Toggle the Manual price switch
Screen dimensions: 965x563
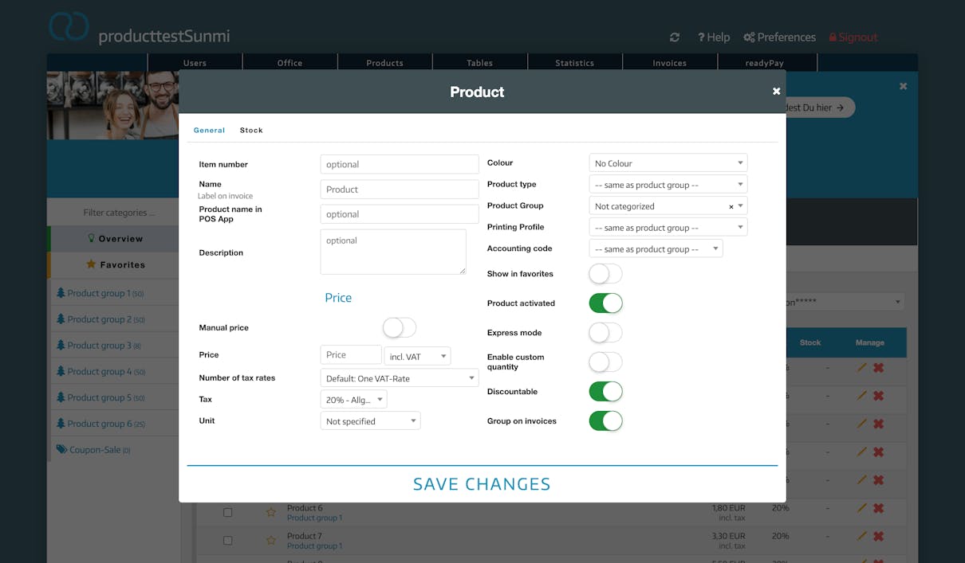[x=400, y=327]
